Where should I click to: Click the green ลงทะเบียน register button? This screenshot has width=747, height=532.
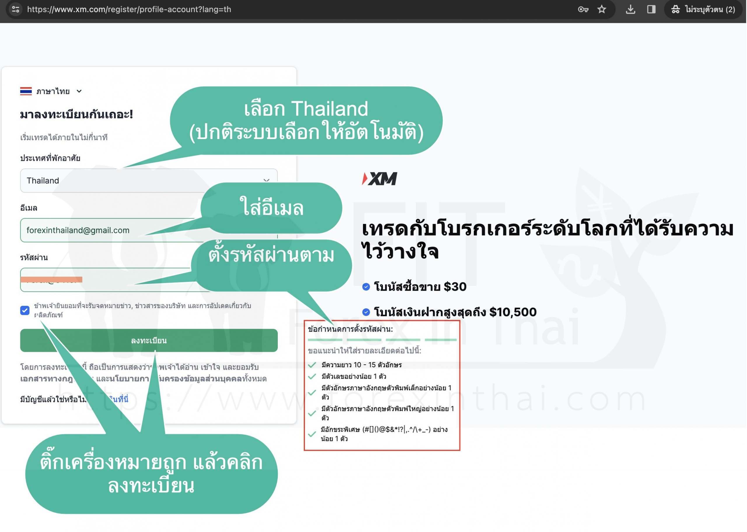(x=149, y=341)
